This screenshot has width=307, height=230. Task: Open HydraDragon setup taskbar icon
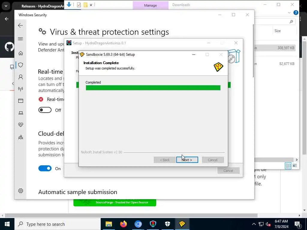coord(153,224)
